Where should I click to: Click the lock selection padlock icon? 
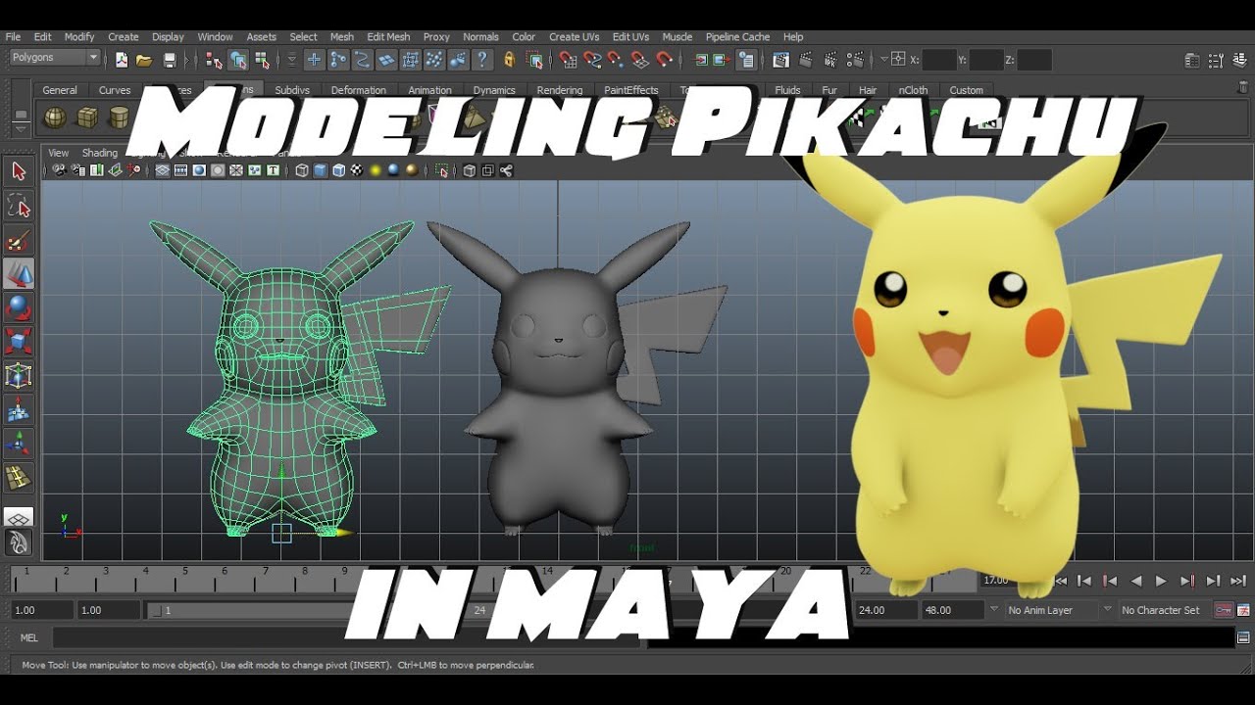coord(509,60)
